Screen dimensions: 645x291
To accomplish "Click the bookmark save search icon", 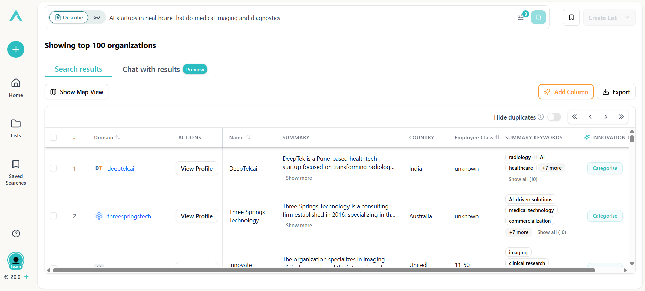I will point(571,17).
